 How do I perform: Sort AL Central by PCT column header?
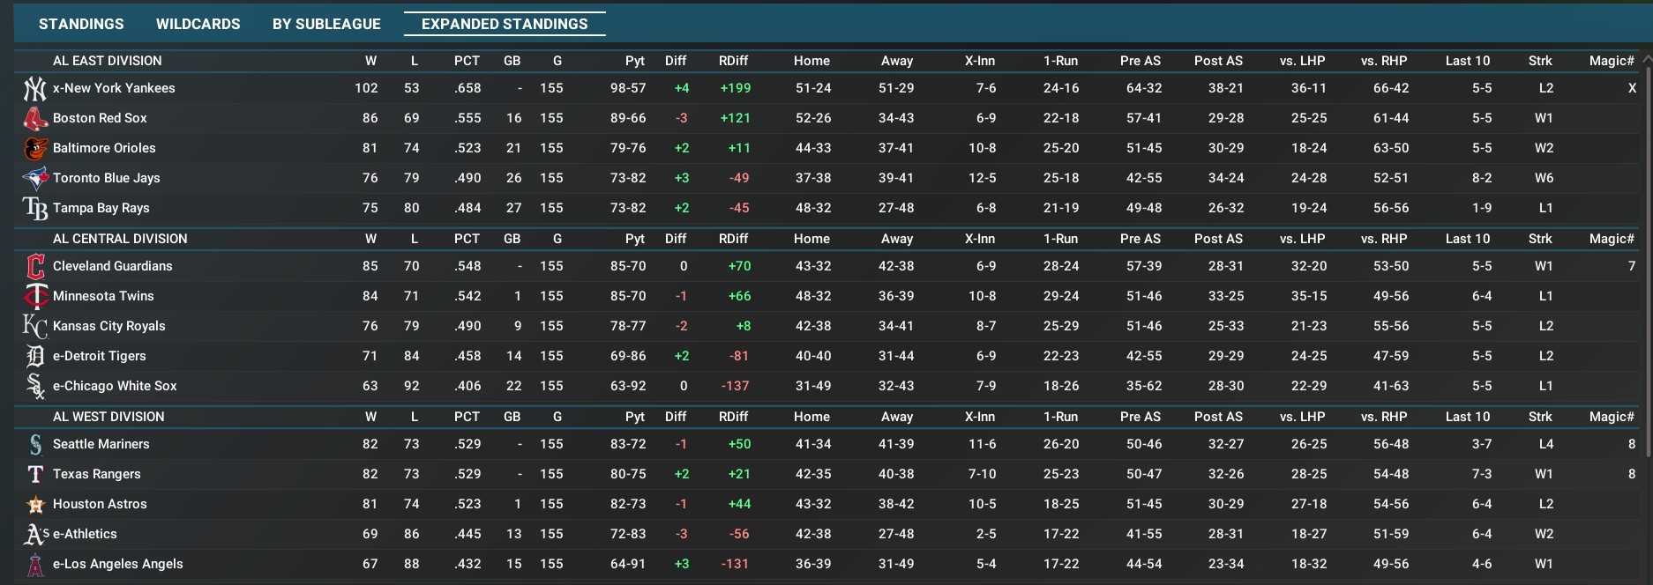tap(467, 239)
